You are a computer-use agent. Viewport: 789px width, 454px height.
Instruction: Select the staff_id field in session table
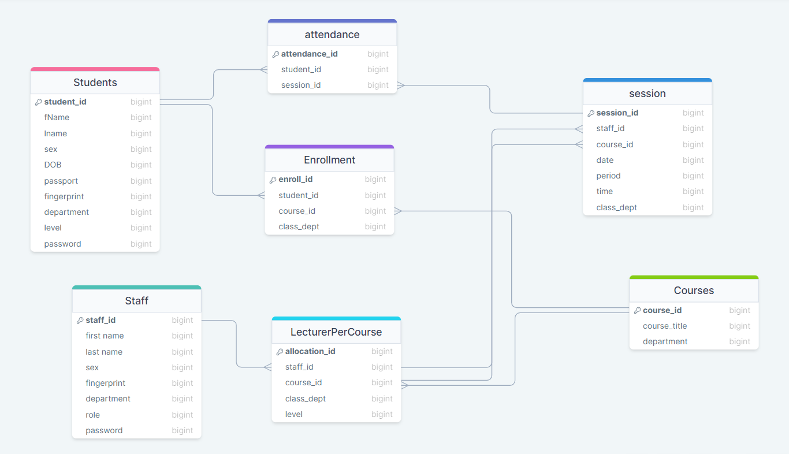(647, 128)
